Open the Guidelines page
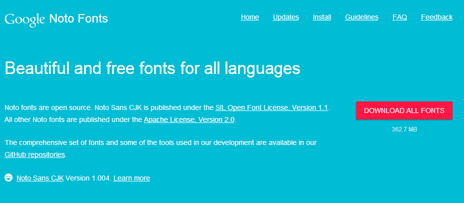 click(361, 17)
